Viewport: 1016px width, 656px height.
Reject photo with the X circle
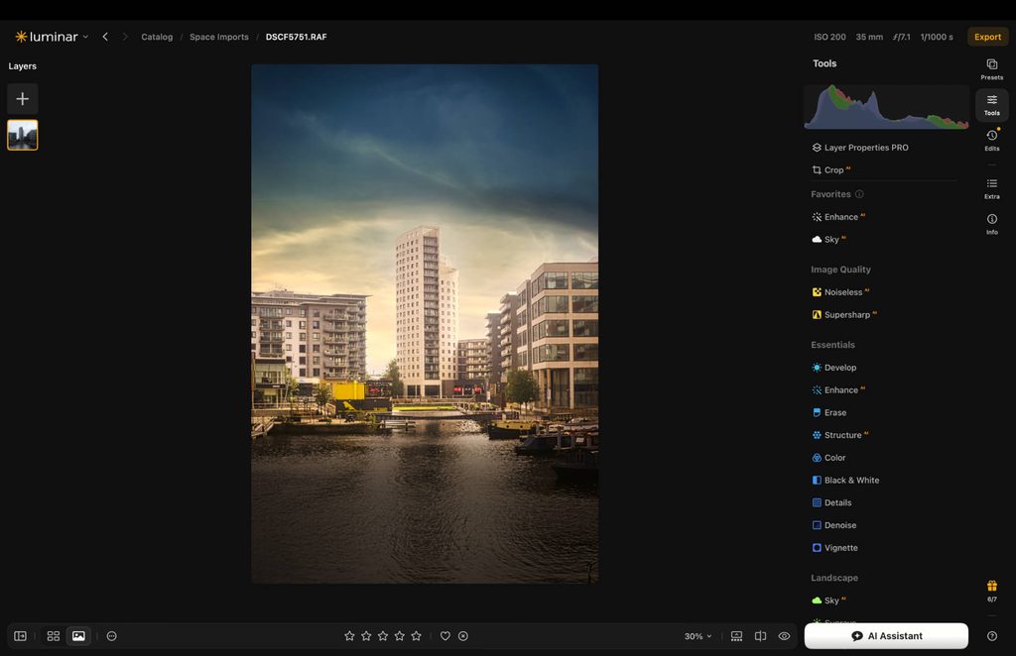coord(463,636)
